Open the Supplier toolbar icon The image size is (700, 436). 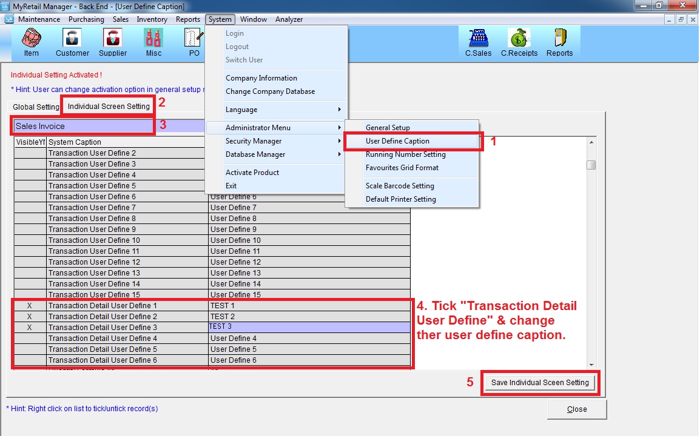coord(113,42)
